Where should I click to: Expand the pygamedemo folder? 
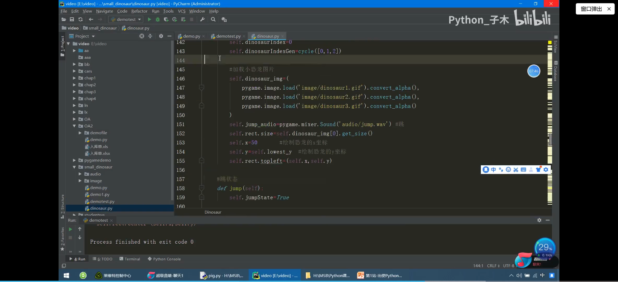click(74, 160)
